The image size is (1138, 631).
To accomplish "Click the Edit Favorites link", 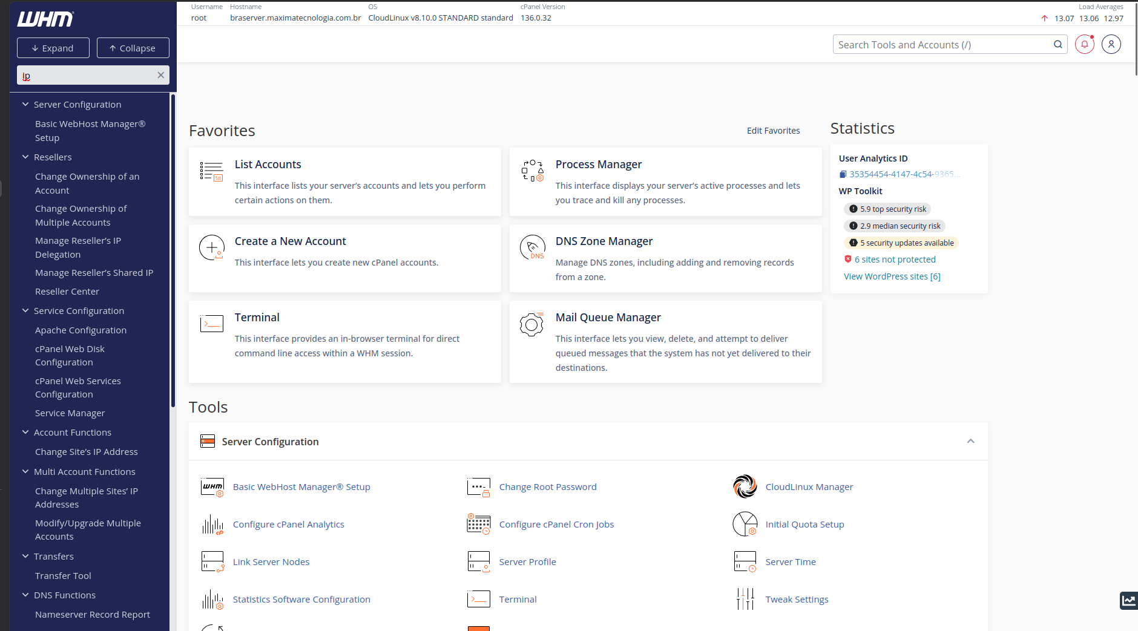I will point(773,131).
